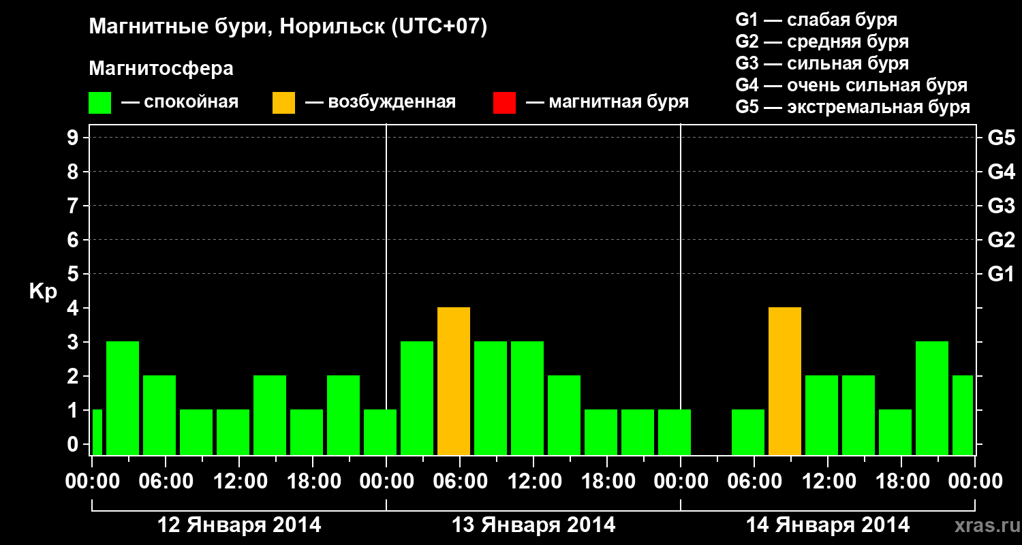Select the Kp 3 green bar on 12 January

(123, 398)
